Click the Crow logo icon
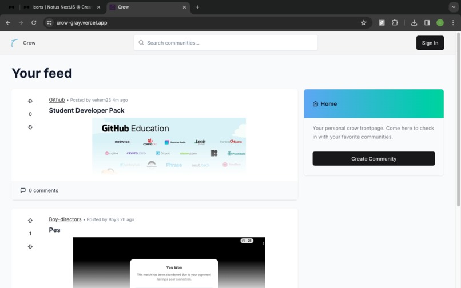Viewport: 461px width, 288px height. coord(14,43)
